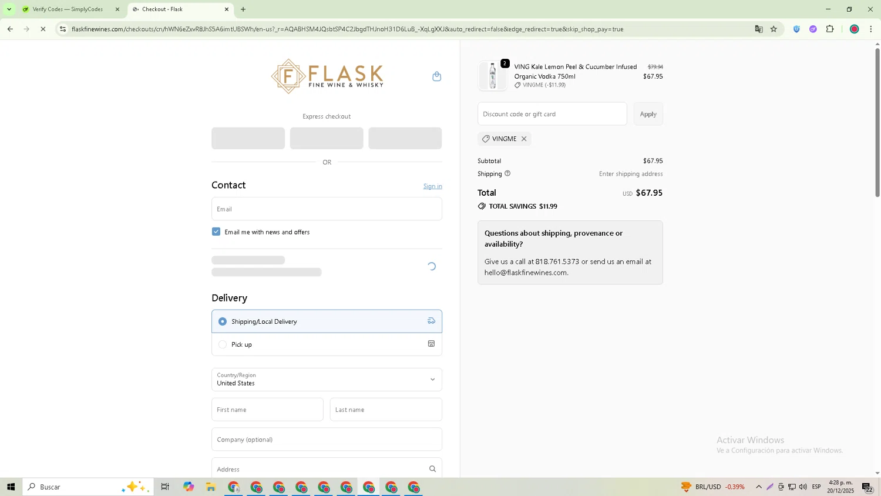Click the VING Kale Lemon Peel product name
Image resolution: width=881 pixels, height=496 pixels.
point(576,72)
